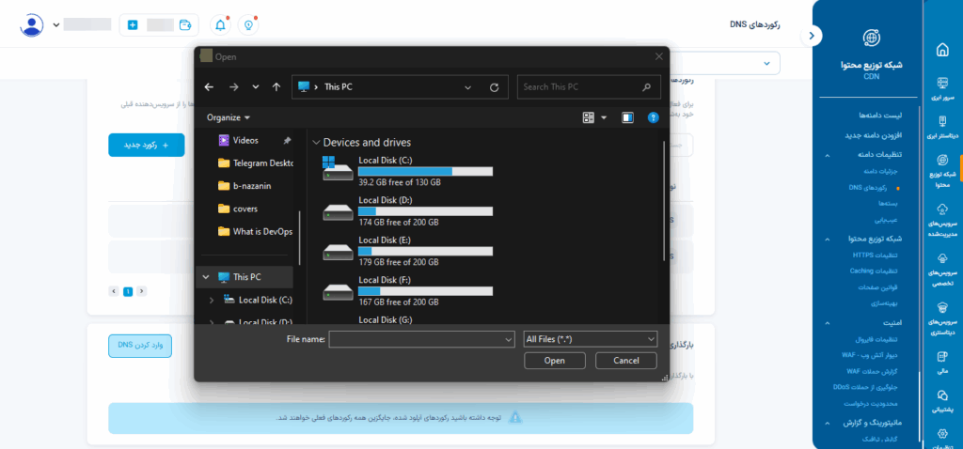Go up one folder level in dialog
Image resolution: width=963 pixels, height=449 pixels.
pos(276,87)
